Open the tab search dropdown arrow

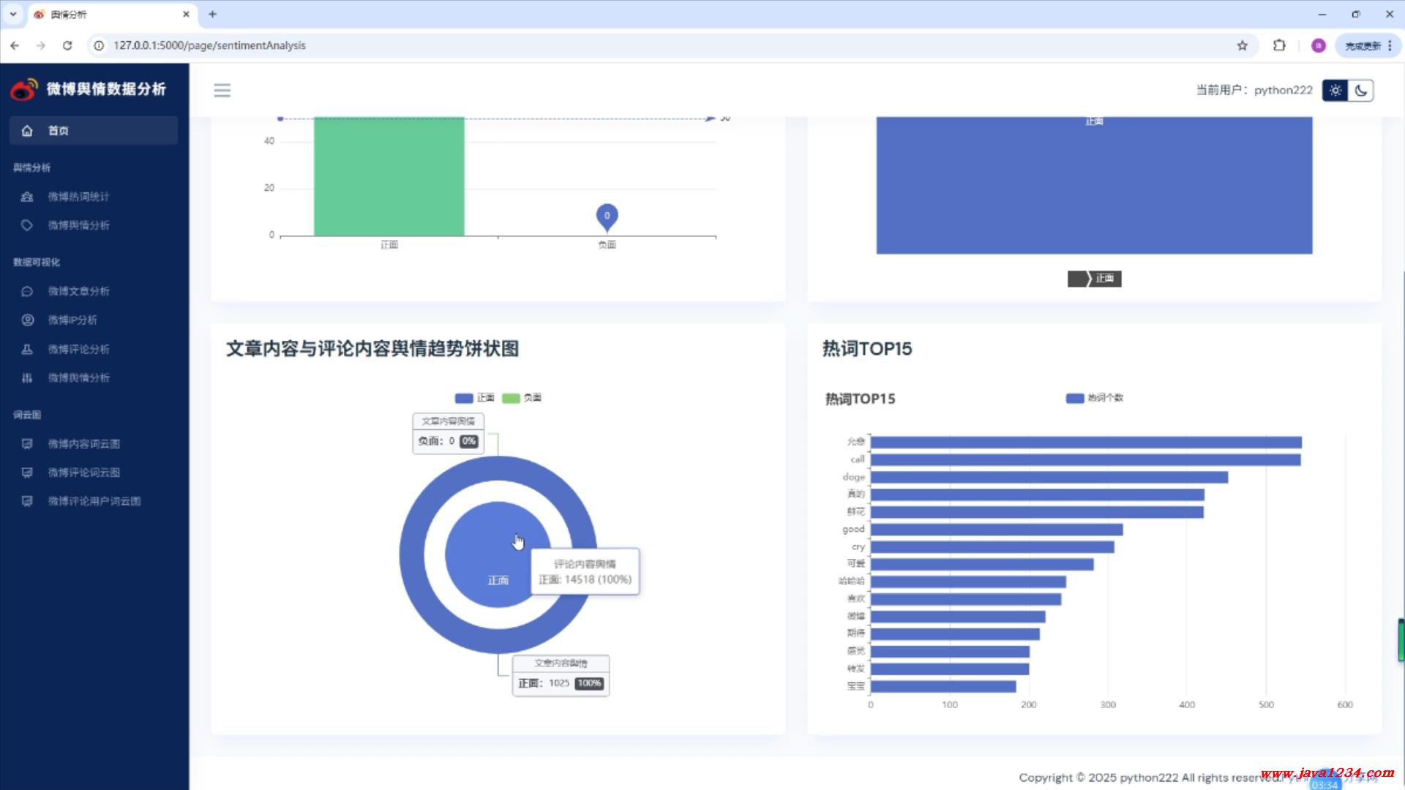tap(13, 14)
